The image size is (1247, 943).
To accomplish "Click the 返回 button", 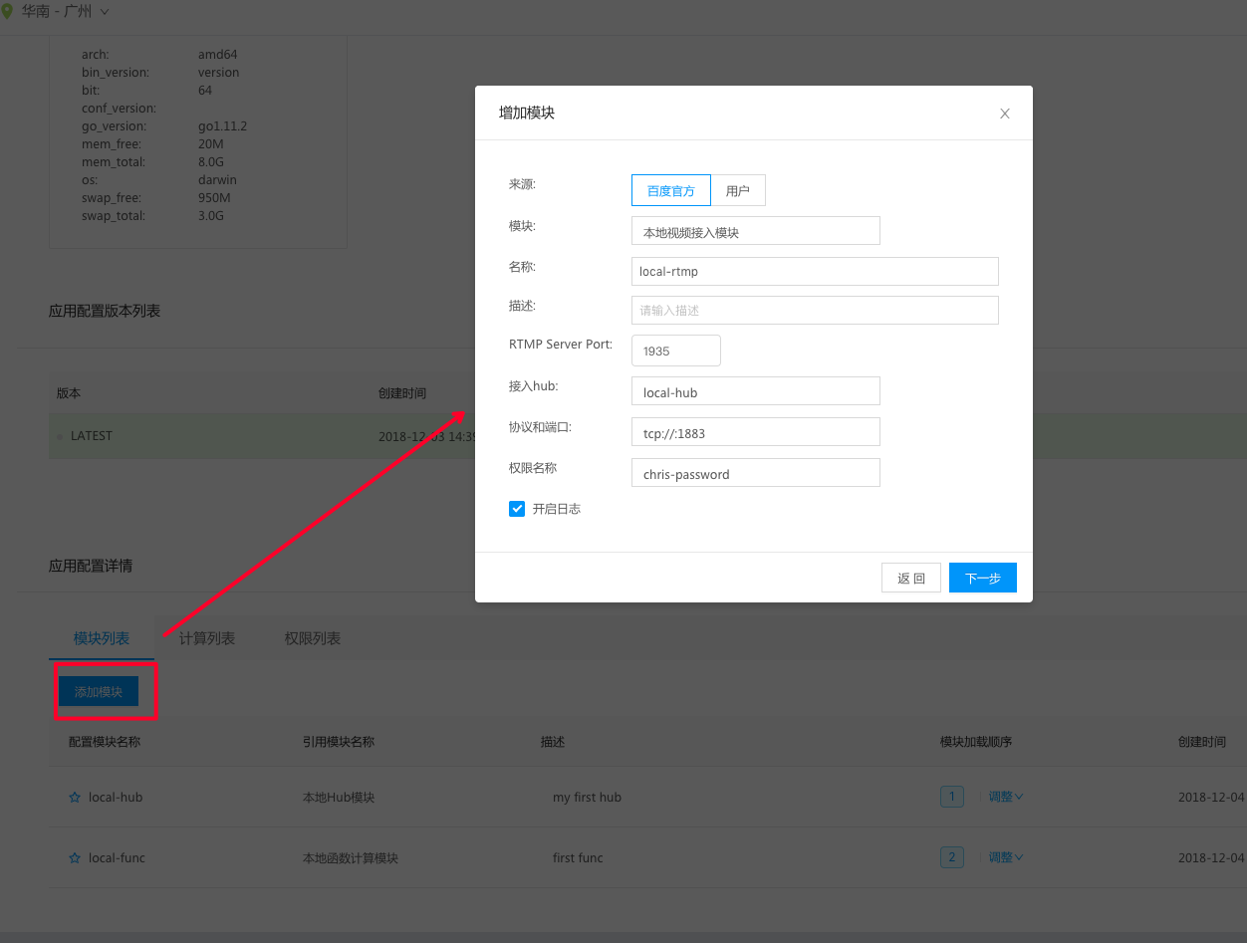I will [x=910, y=578].
